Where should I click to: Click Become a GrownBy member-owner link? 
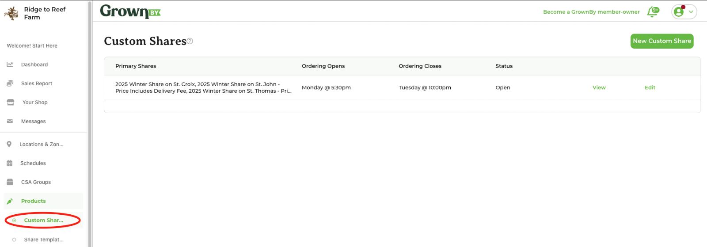point(591,12)
